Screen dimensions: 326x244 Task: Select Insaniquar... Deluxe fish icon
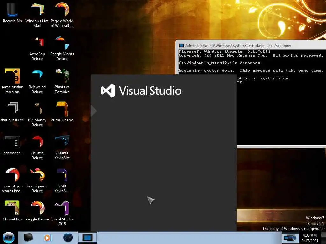tap(37, 180)
